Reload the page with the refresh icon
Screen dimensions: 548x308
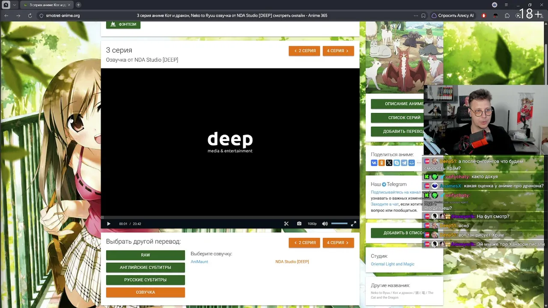pyautogui.click(x=30, y=15)
